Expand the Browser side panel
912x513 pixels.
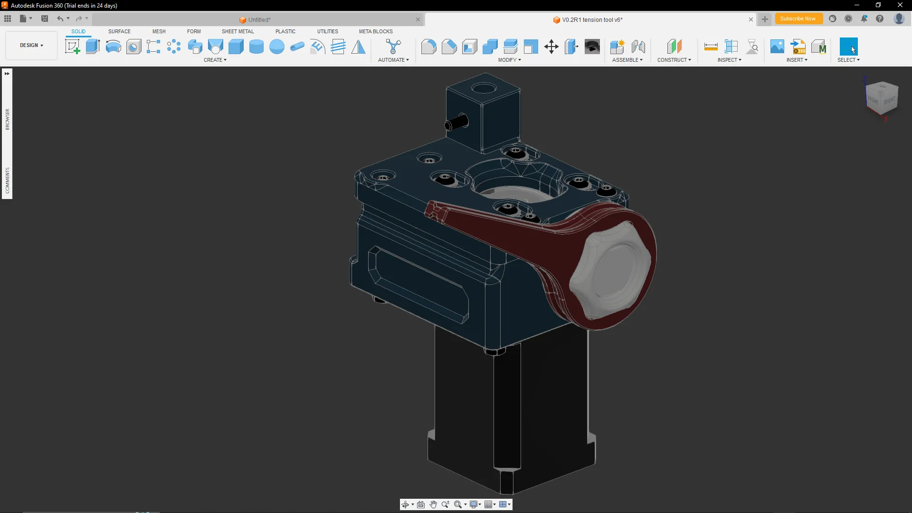7,119
